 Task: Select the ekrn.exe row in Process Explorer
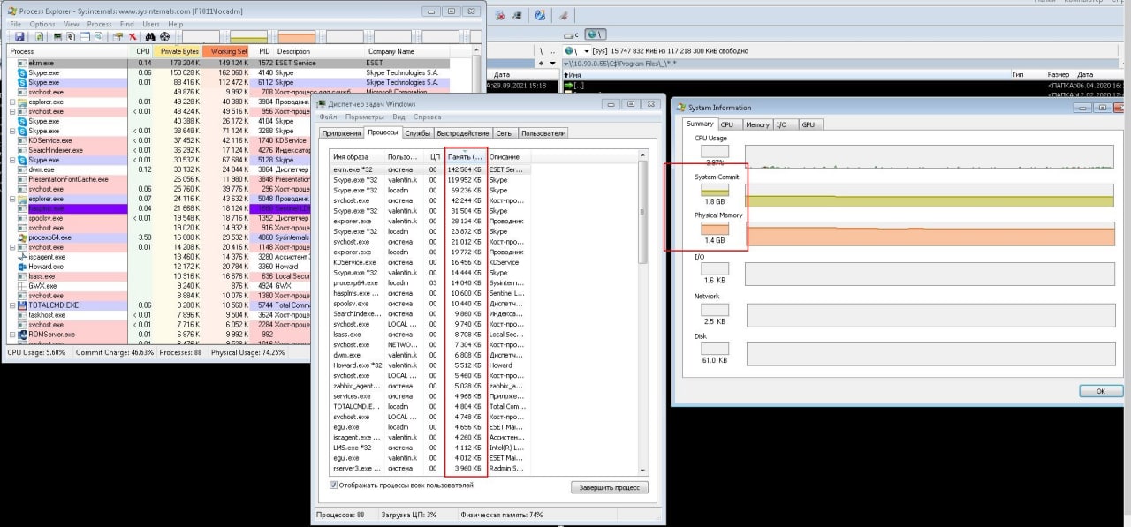(228, 63)
